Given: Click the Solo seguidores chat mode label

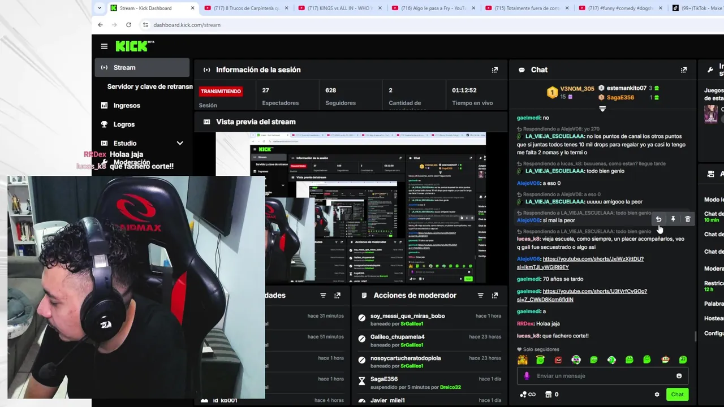Looking at the screenshot, I should (x=538, y=349).
